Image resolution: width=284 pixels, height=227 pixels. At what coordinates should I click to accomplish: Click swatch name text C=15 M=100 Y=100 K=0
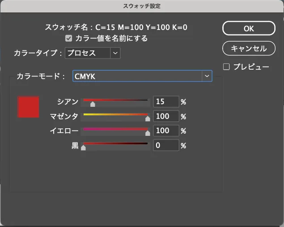pyautogui.click(x=141, y=27)
